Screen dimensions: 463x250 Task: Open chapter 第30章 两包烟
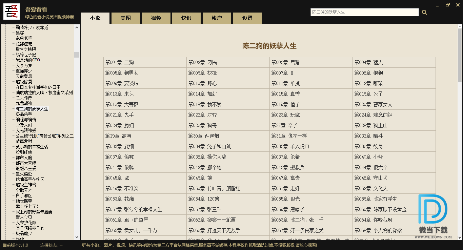coord(203,136)
